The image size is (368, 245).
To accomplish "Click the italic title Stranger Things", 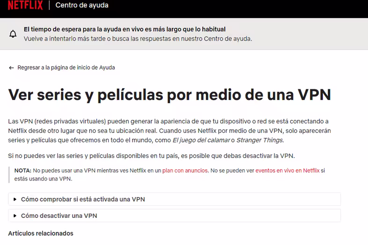I will (260, 140).
